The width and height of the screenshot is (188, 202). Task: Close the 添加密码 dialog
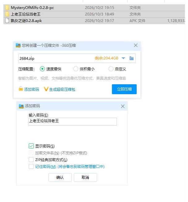(x=123, y=106)
